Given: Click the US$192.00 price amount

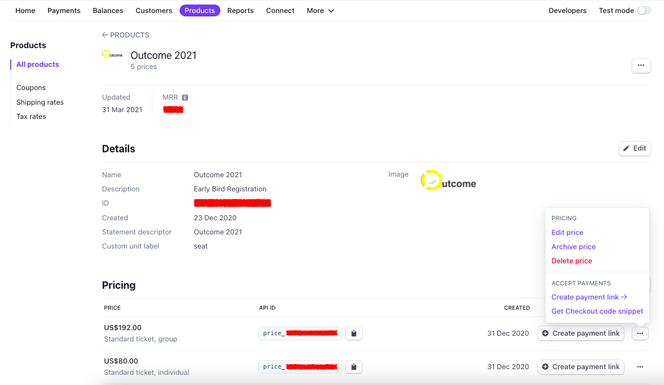Looking at the screenshot, I should click(123, 328).
